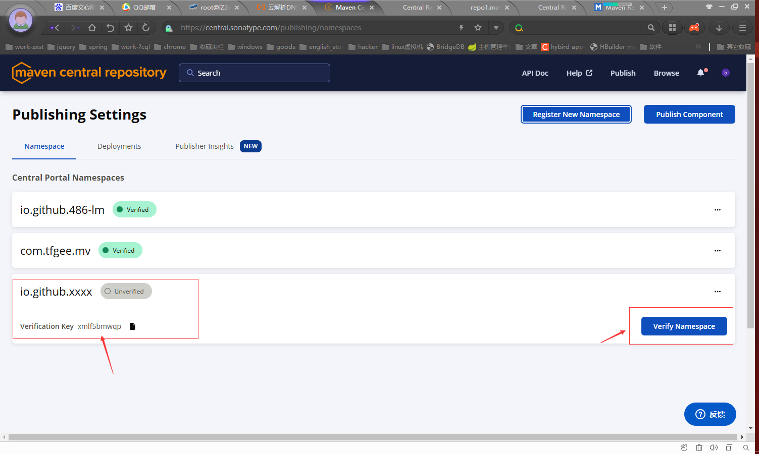The width and height of the screenshot is (759, 454).
Task: Click the verification key text xmlf5bmwqp
Action: pyautogui.click(x=99, y=326)
